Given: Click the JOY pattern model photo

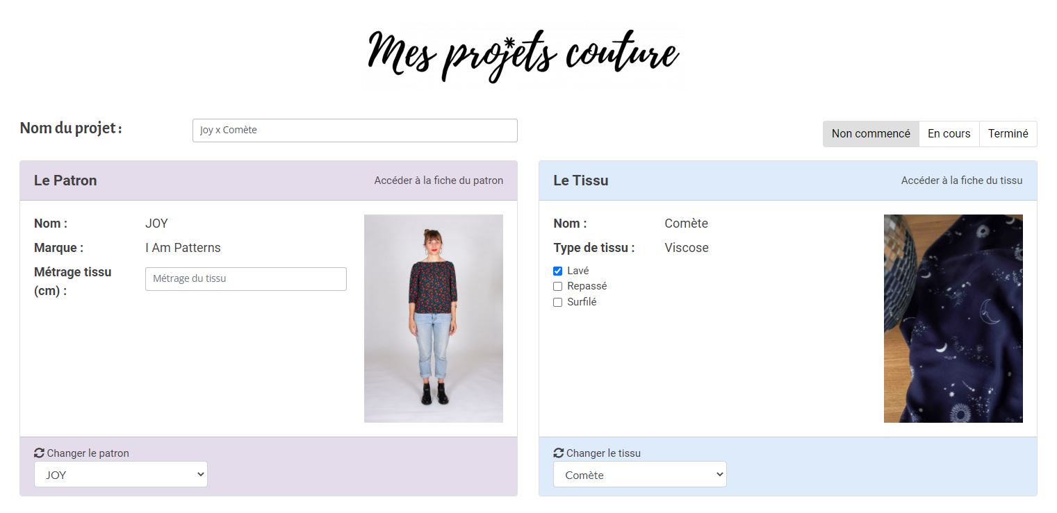Looking at the screenshot, I should pyautogui.click(x=434, y=319).
